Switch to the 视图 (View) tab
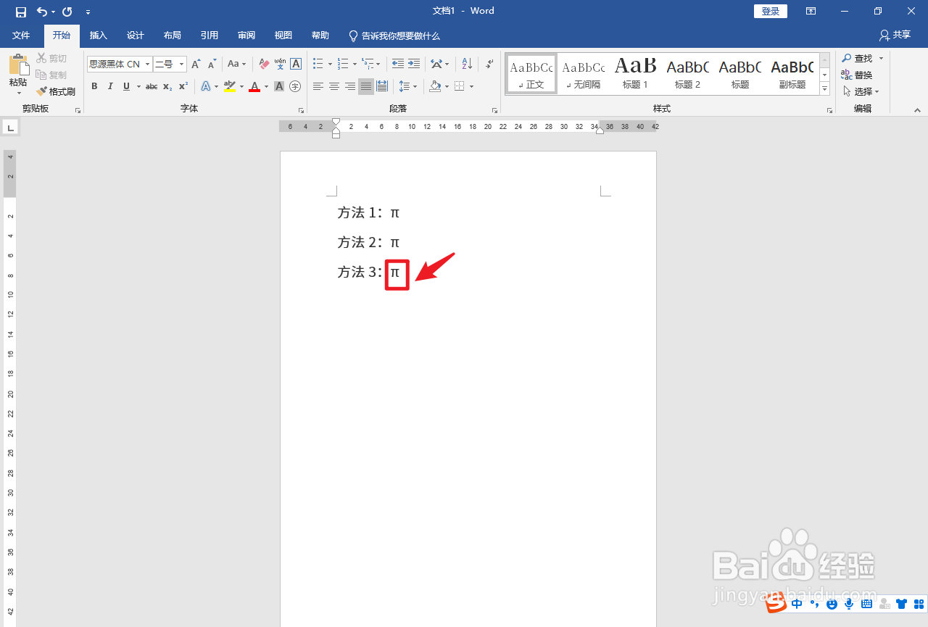 [x=283, y=36]
